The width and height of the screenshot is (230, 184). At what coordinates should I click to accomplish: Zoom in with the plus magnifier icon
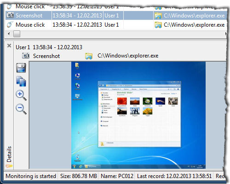click(21, 95)
